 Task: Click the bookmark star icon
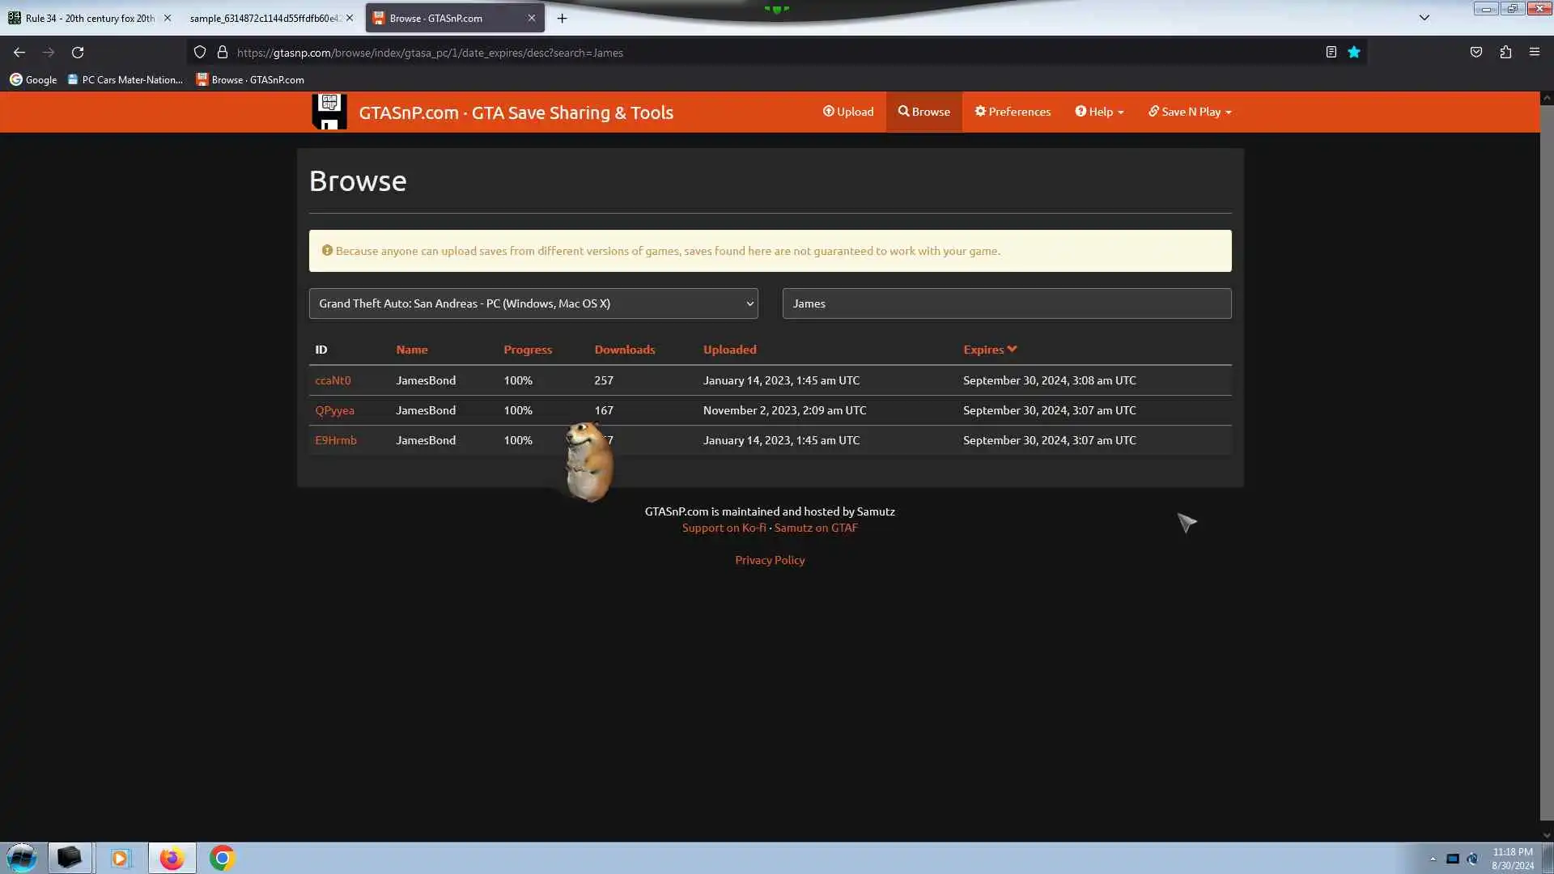point(1353,53)
